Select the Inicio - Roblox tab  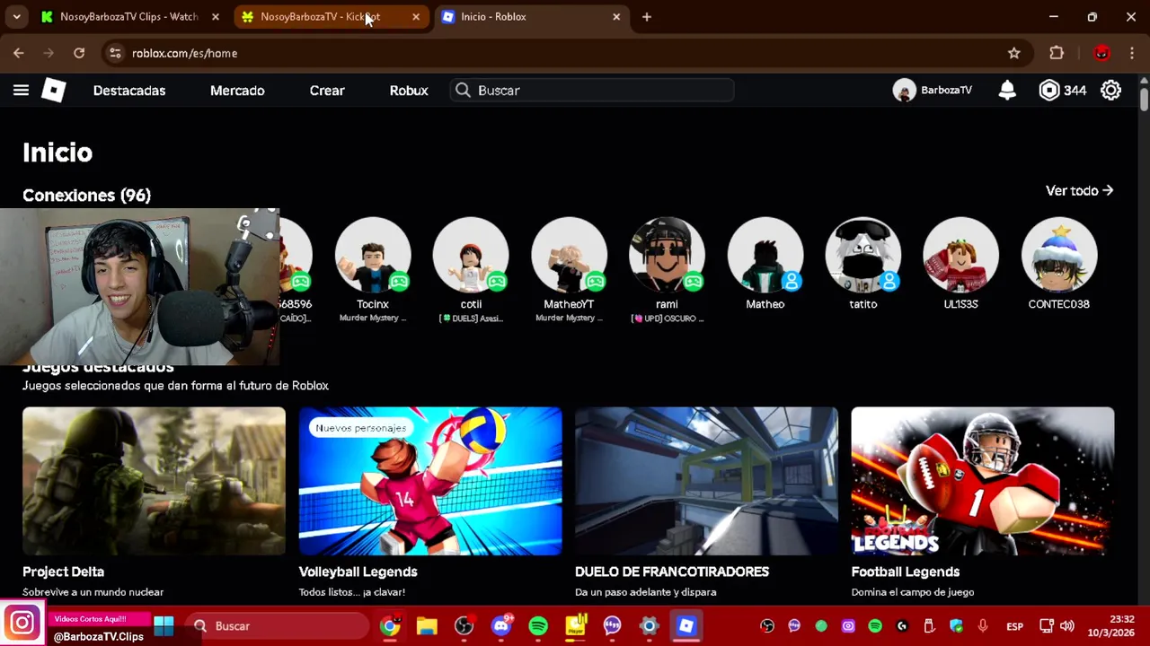click(530, 16)
